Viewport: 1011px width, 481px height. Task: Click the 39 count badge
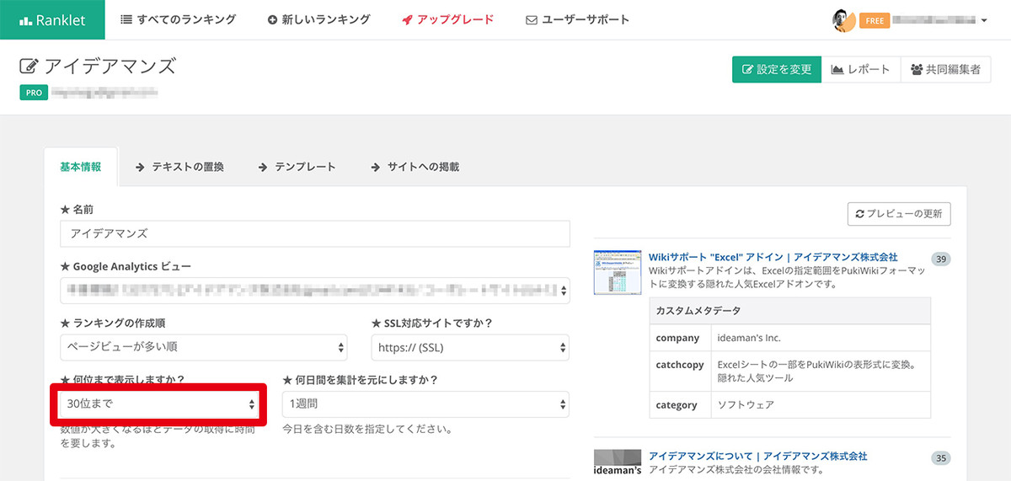941,259
